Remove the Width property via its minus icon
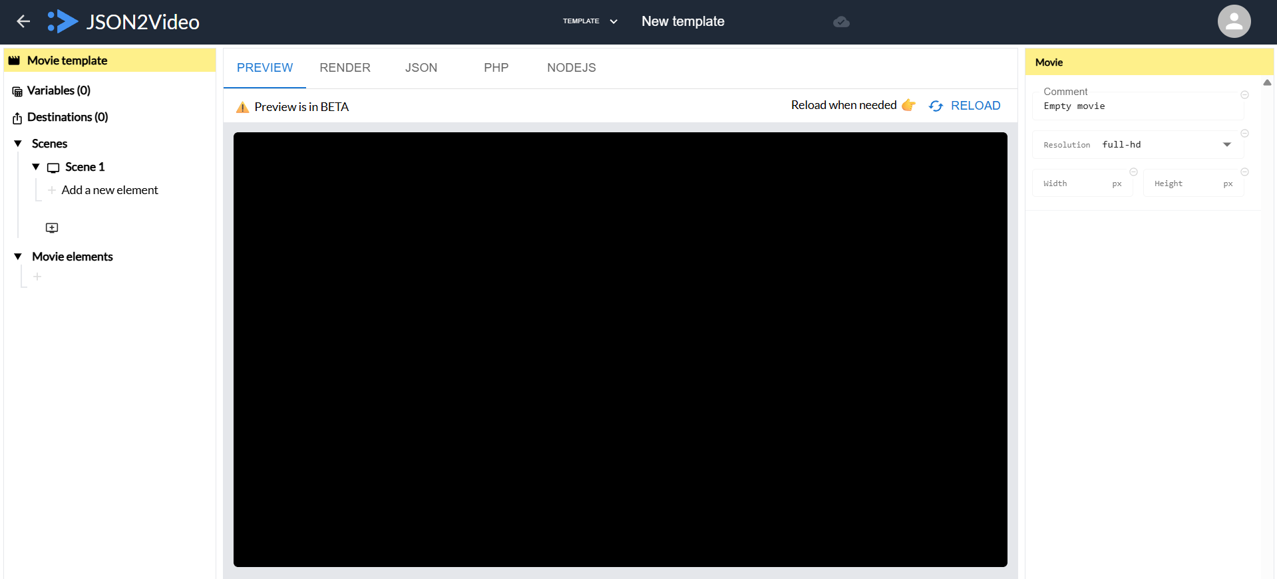 click(1133, 172)
